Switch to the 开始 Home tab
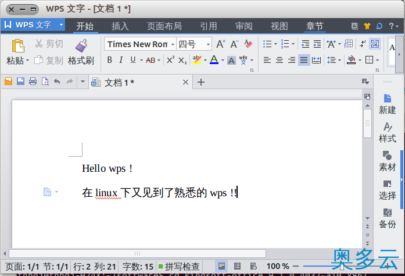 coord(85,26)
